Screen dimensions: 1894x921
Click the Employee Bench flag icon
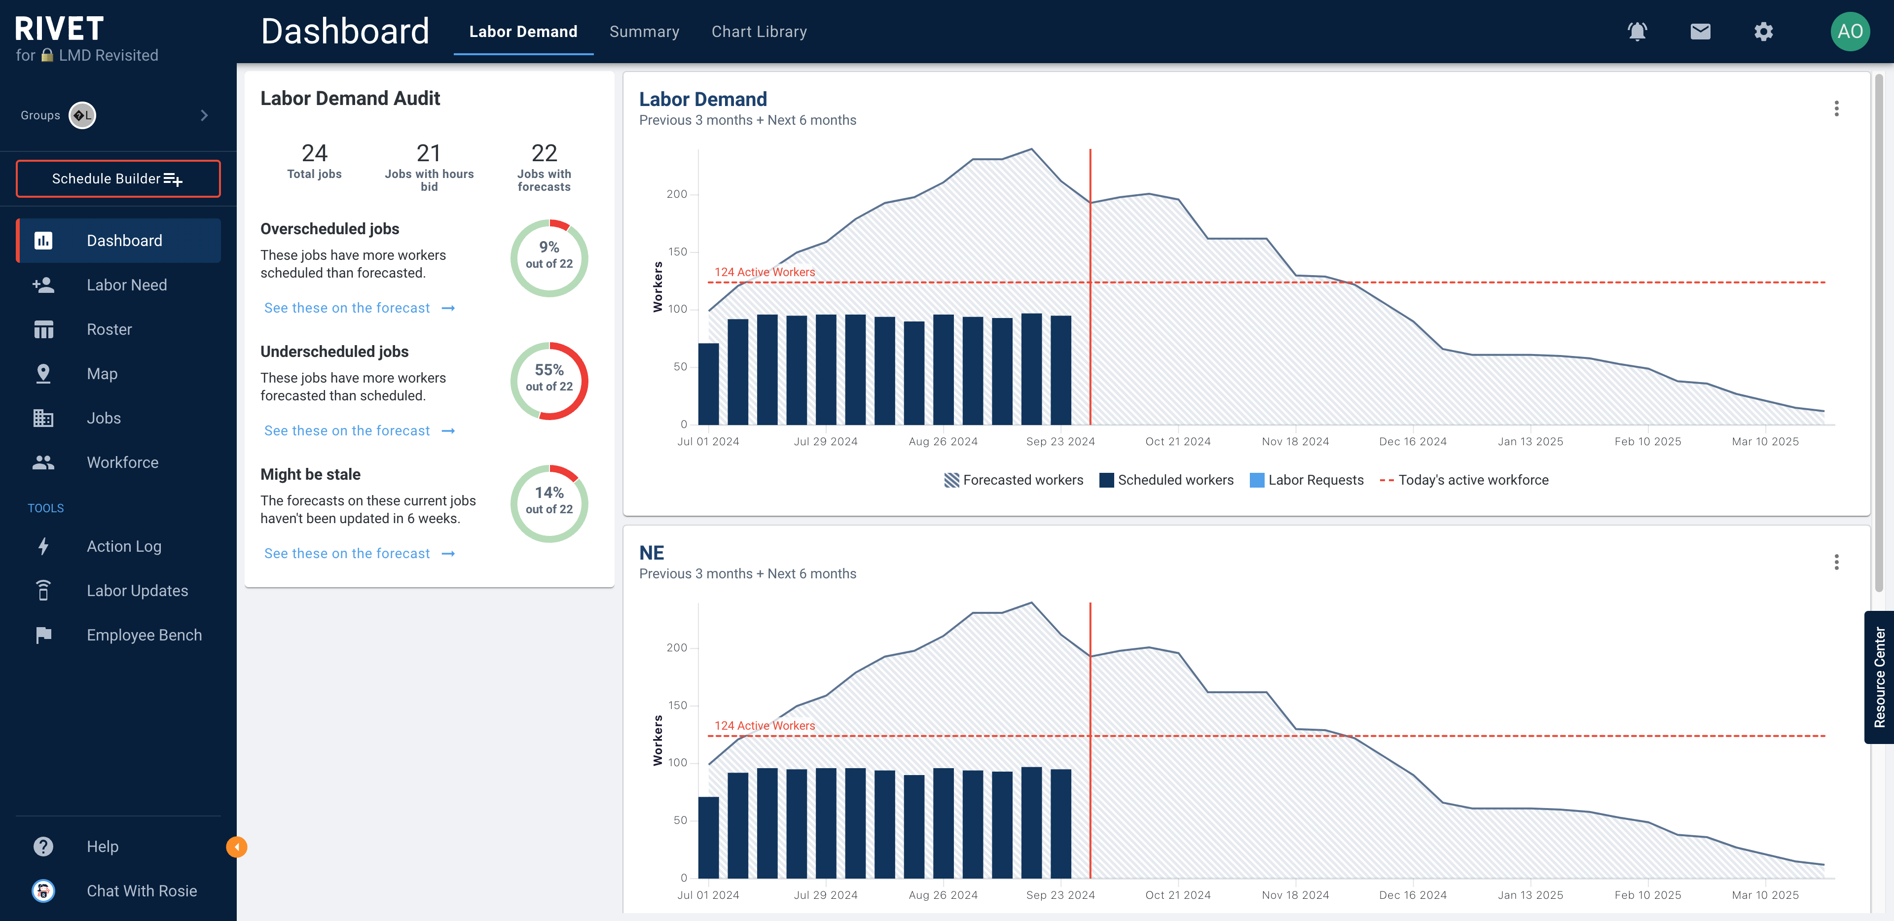pyautogui.click(x=43, y=635)
